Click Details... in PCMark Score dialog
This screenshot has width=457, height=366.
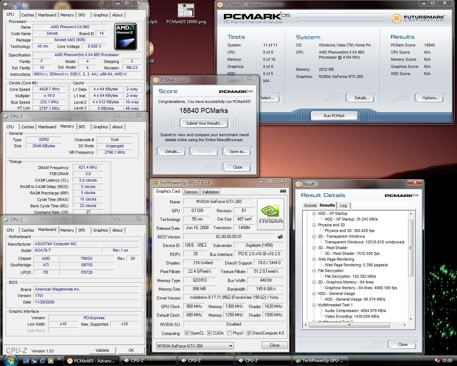[172, 152]
